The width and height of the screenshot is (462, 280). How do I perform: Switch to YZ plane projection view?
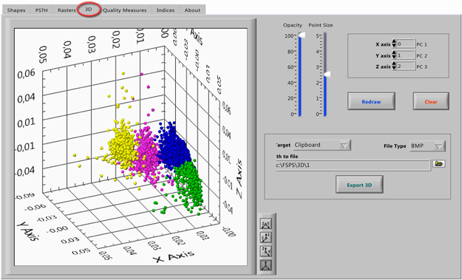click(x=266, y=251)
